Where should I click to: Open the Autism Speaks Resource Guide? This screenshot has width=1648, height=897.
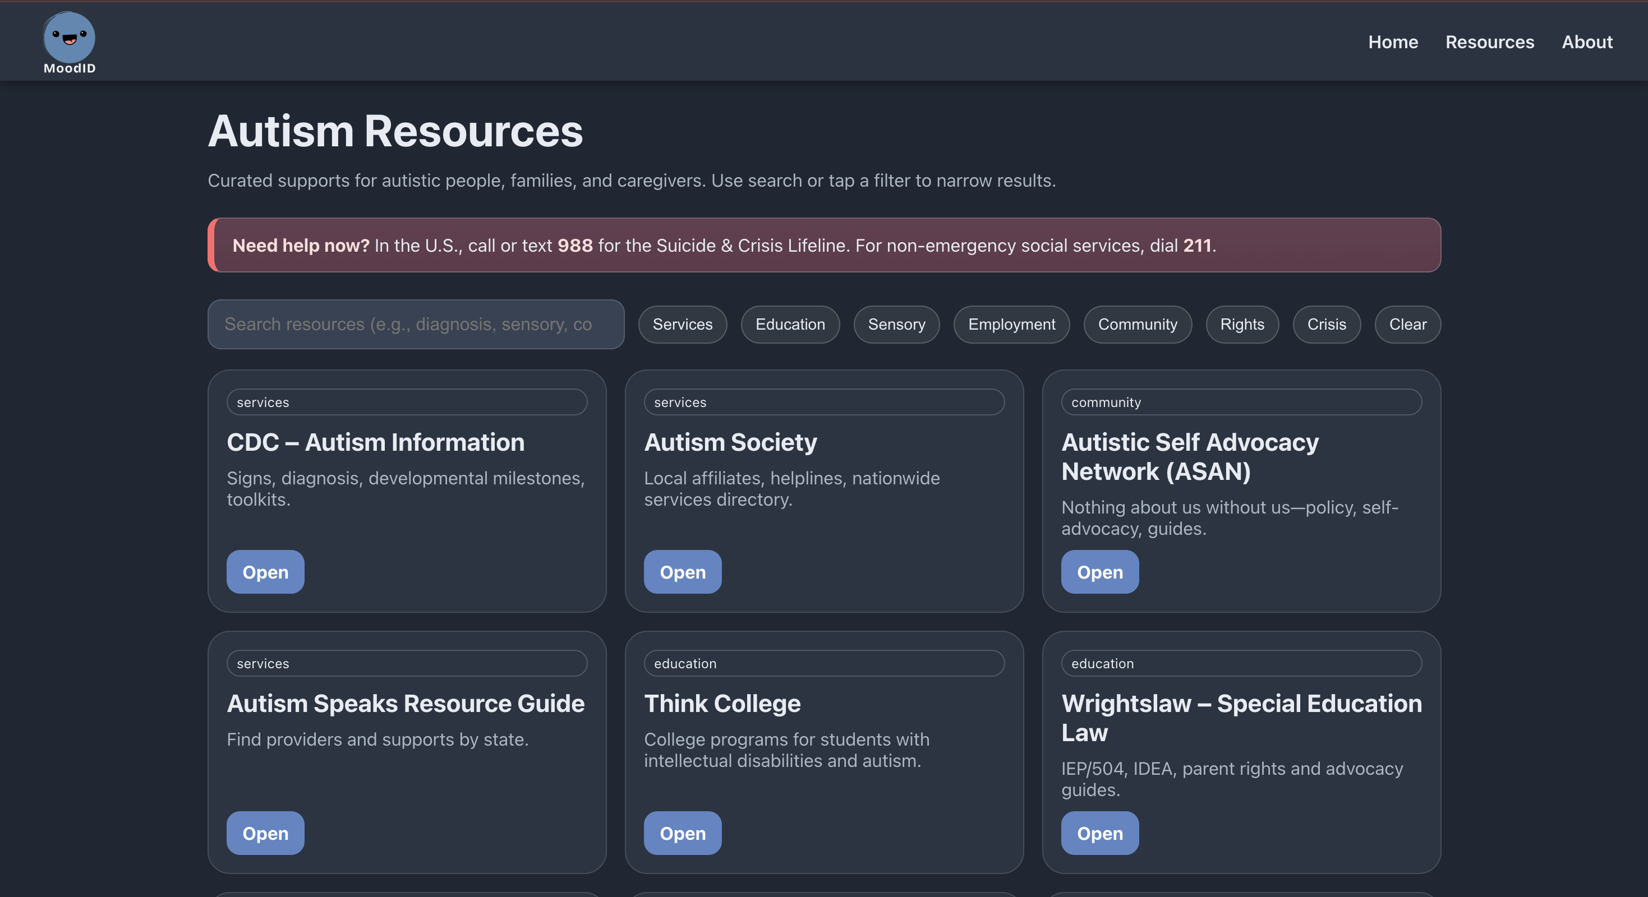tap(265, 833)
